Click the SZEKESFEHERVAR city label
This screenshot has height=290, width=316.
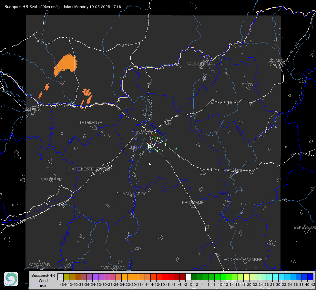pos(92,169)
